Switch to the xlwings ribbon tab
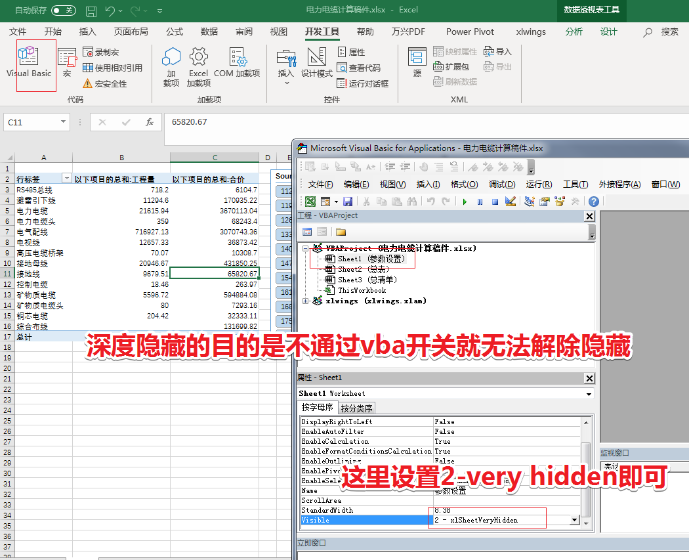 [x=531, y=32]
